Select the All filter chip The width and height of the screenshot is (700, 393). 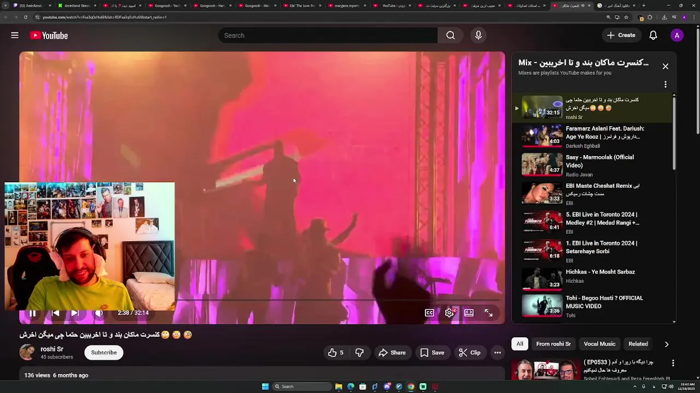click(x=520, y=344)
